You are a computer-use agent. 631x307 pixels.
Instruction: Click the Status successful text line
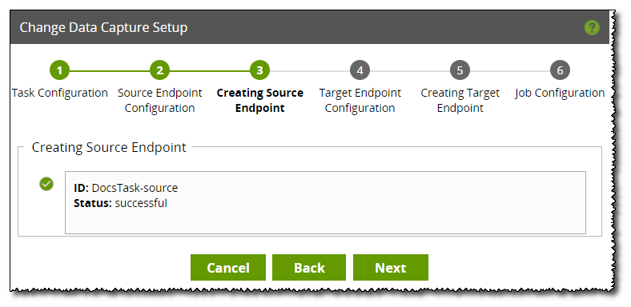pyautogui.click(x=120, y=203)
